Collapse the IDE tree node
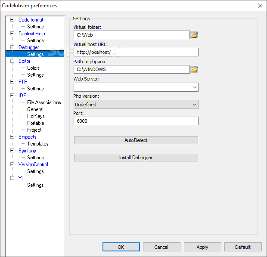 pyautogui.click(x=12, y=95)
